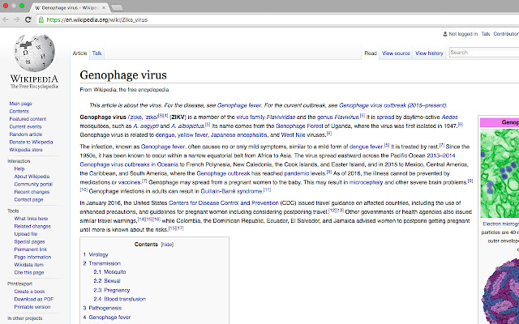The width and height of the screenshot is (519, 324).
Task: Open the Flaviviridae virus family link
Action: tap(281, 117)
